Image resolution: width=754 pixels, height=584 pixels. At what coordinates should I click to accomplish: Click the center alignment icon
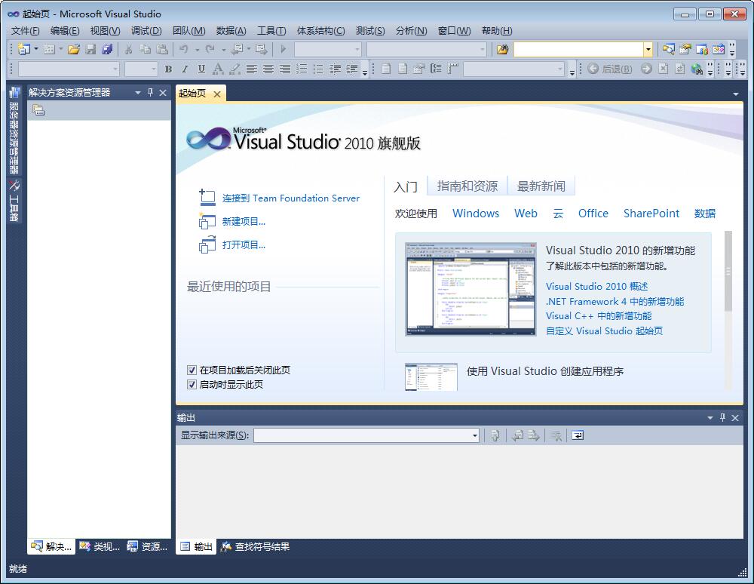(x=268, y=69)
